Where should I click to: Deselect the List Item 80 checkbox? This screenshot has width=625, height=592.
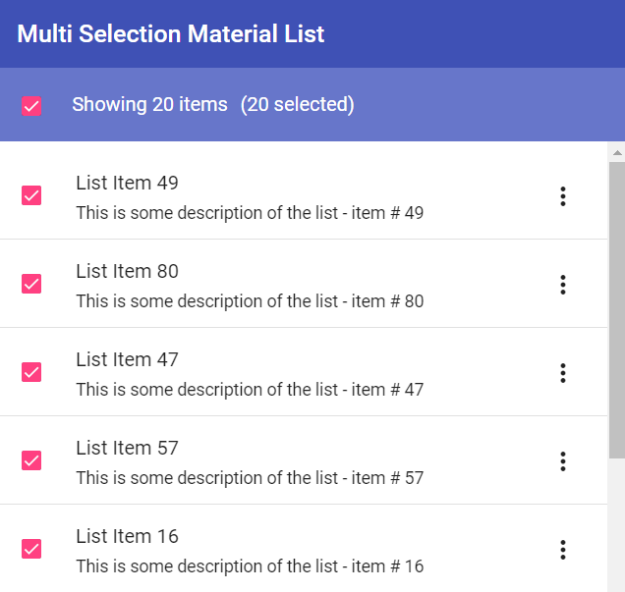31,284
